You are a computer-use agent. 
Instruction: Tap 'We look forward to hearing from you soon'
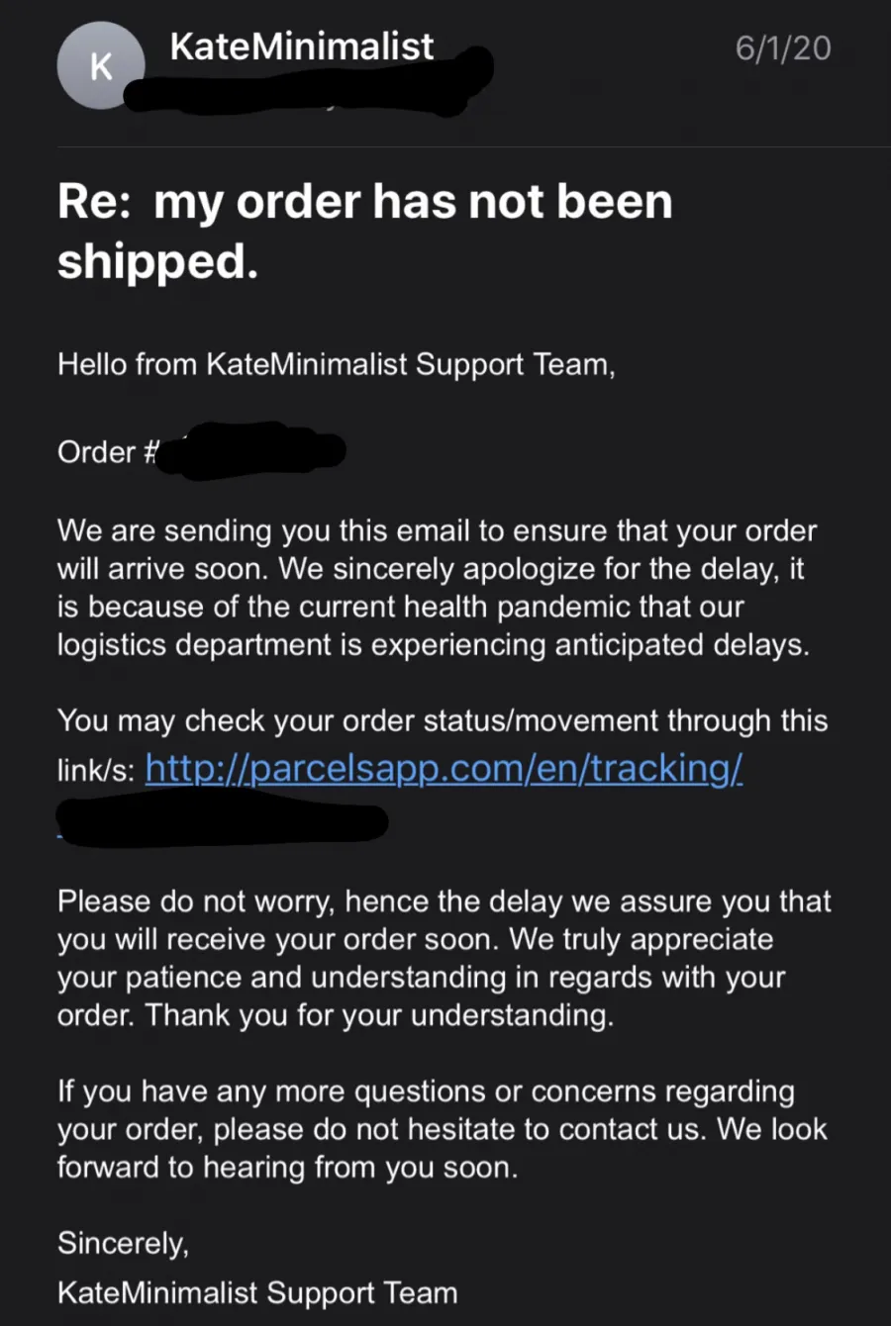tap(442, 1148)
